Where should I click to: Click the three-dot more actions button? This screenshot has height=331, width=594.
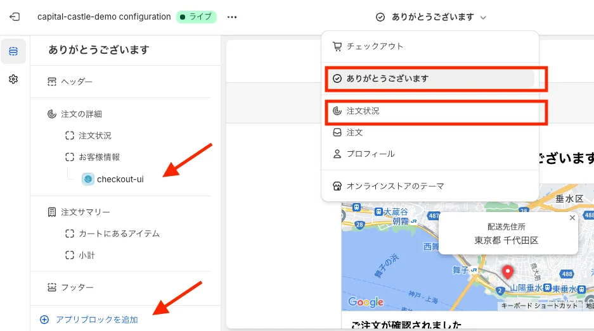pyautogui.click(x=232, y=17)
